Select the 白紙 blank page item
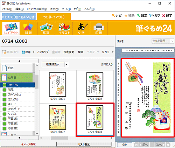 pos(16,68)
